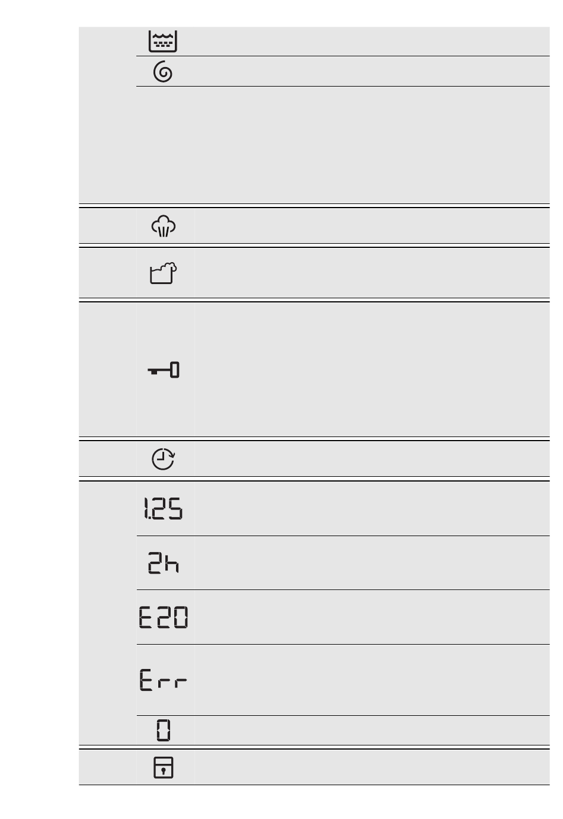Screen dimensions: 563x819
Task: Select the blank cell beside the padlock icon
Action: pyautogui.click(x=372, y=767)
